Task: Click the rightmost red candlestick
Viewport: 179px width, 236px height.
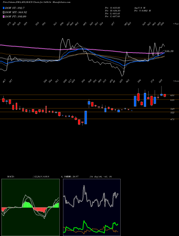Action: click(x=165, y=95)
